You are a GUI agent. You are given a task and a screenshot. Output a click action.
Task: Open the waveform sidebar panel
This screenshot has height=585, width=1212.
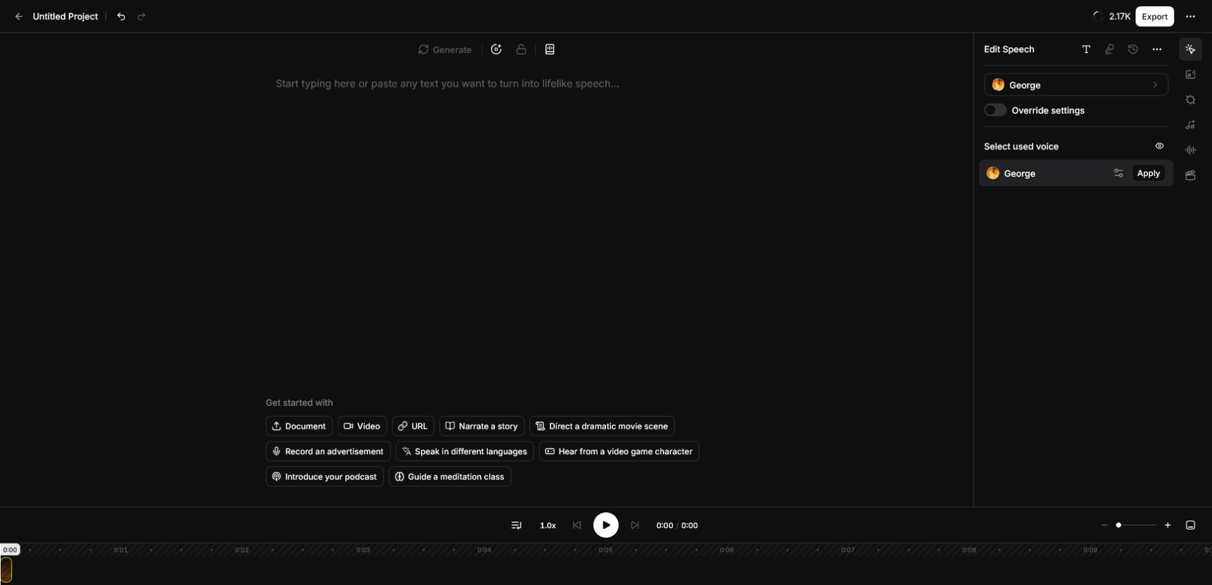tap(1190, 150)
